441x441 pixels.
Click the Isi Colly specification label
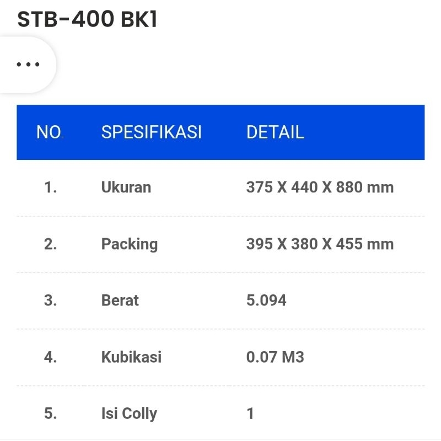tap(129, 413)
